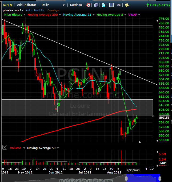Select the 5Y range button
Viewport: 172px width, 182px height.
[62, 181]
